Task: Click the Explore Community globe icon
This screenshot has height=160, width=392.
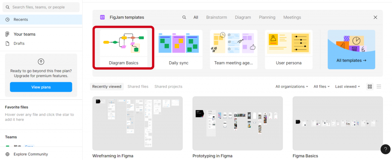Action: (7, 154)
